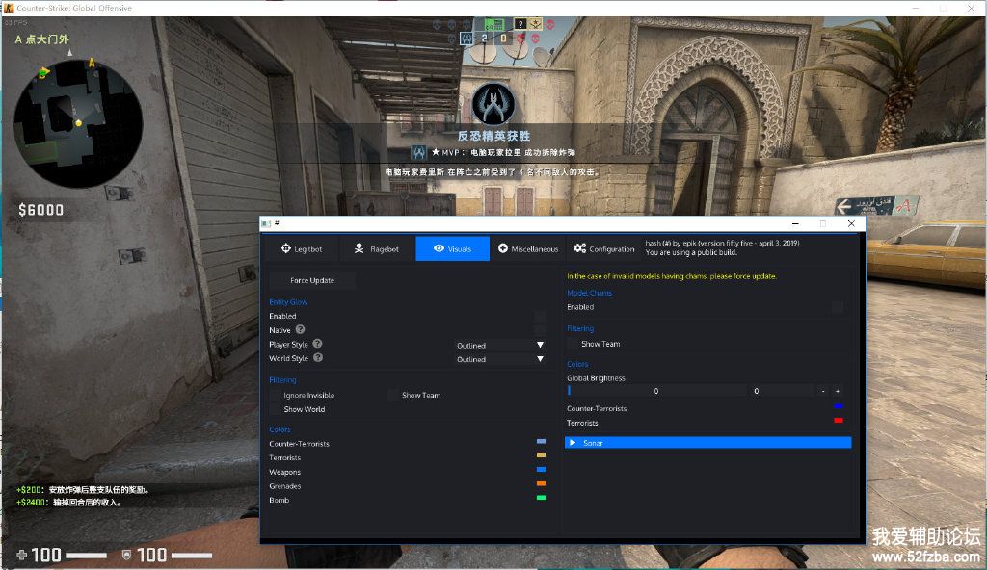Click the Global Brightness slider
This screenshot has width=987, height=570.
[x=655, y=391]
